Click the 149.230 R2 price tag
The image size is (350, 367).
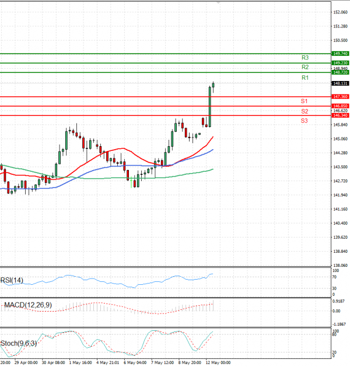point(341,63)
